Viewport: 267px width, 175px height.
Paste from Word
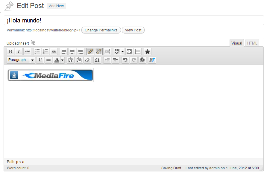79,60
